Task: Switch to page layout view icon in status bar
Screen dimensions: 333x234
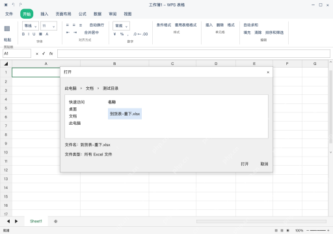Action: click(x=282, y=231)
